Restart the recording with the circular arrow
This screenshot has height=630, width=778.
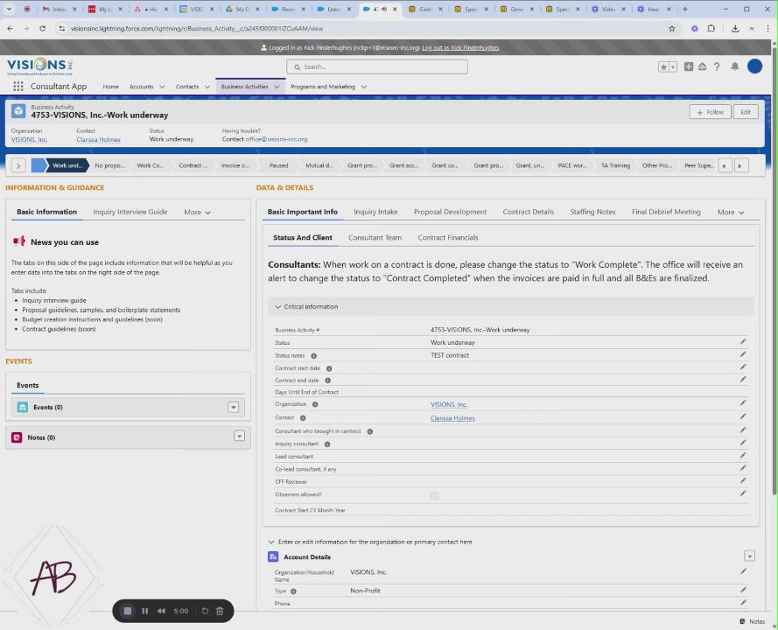[x=205, y=611]
